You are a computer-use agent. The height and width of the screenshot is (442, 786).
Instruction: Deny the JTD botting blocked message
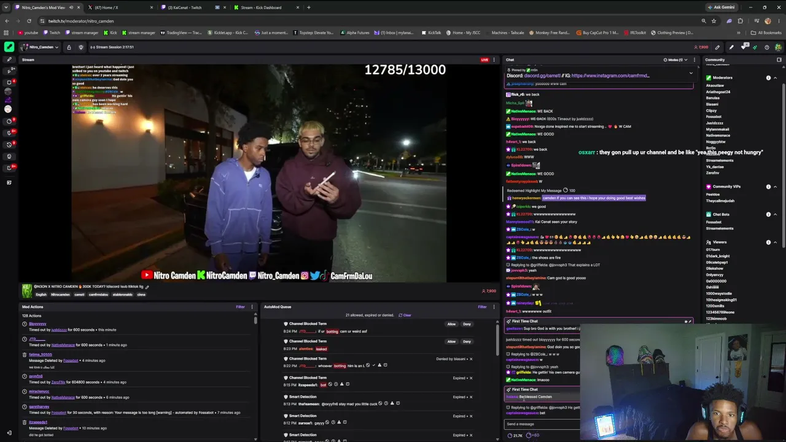tap(467, 324)
